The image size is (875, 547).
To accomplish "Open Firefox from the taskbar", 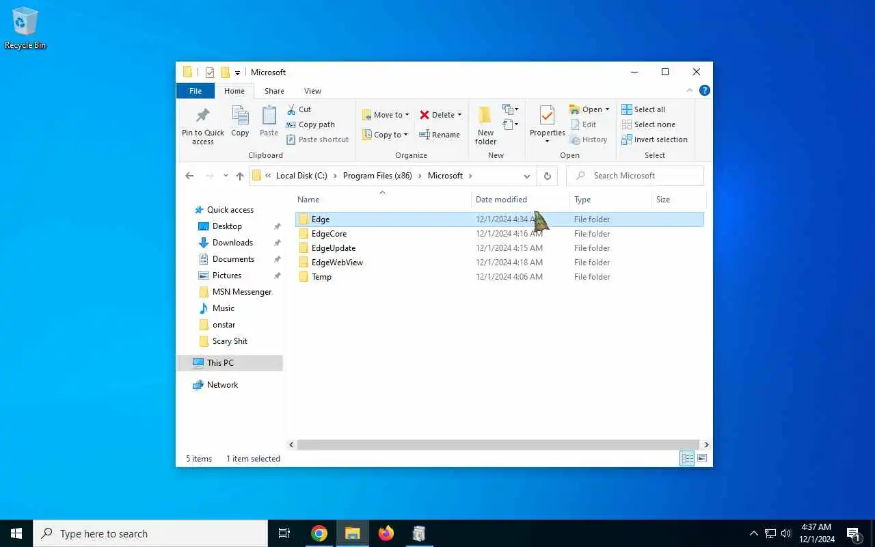I will (x=386, y=533).
